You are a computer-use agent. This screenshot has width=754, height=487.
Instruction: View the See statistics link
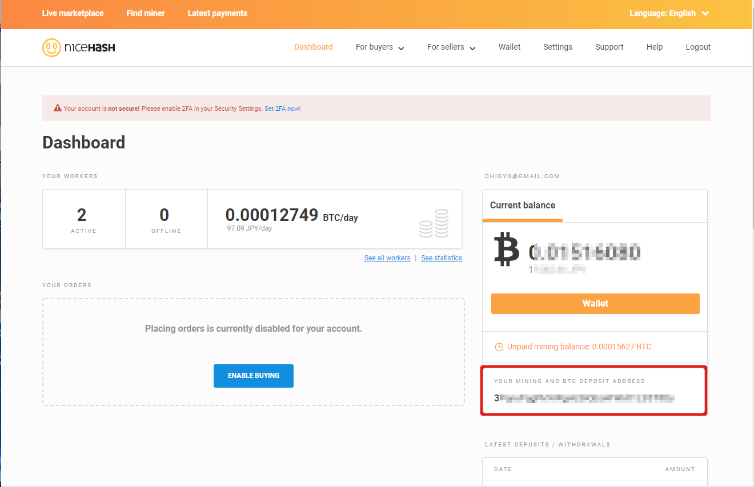(x=442, y=258)
